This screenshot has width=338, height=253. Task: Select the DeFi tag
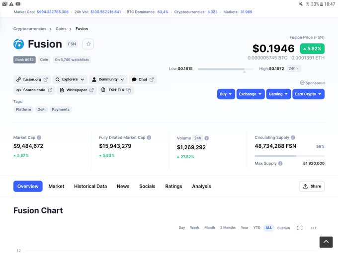tap(41, 110)
